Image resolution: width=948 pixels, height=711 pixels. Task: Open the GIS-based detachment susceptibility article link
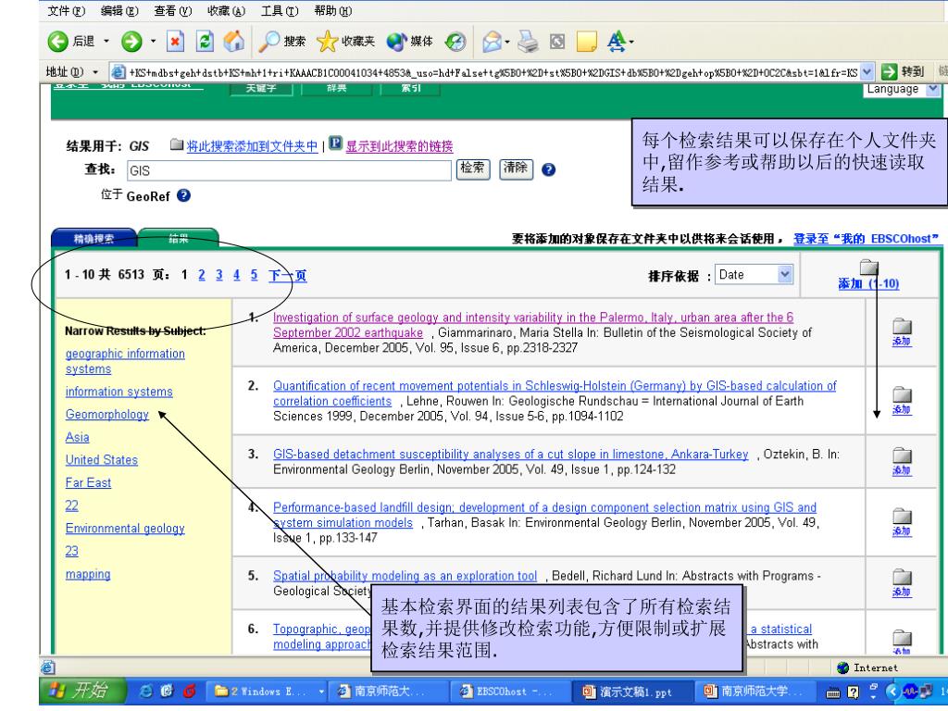[510, 454]
